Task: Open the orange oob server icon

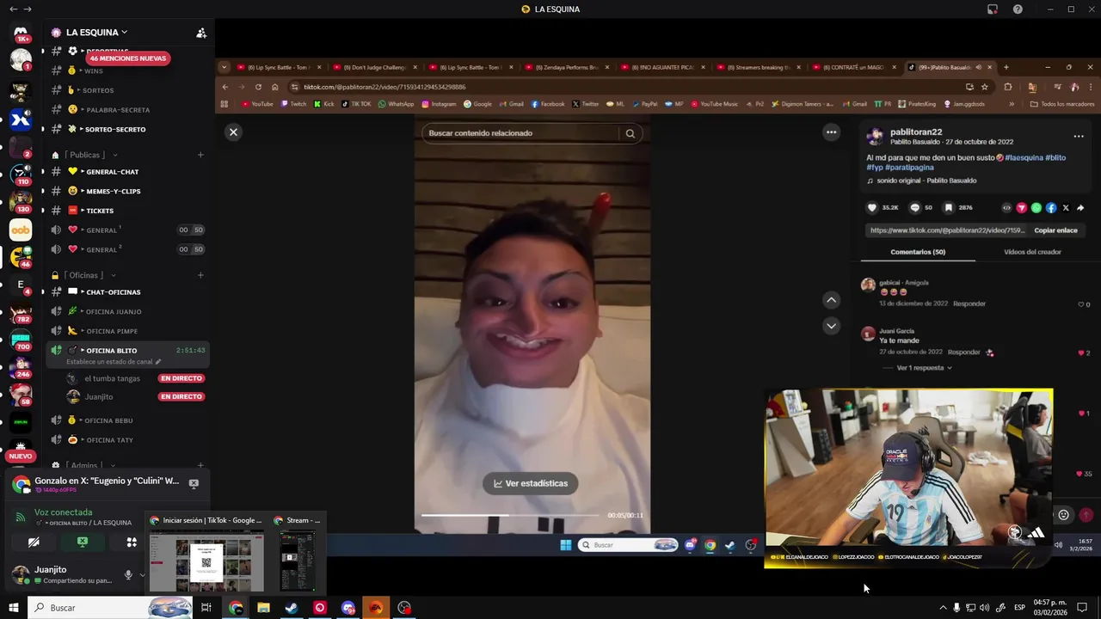Action: click(21, 230)
